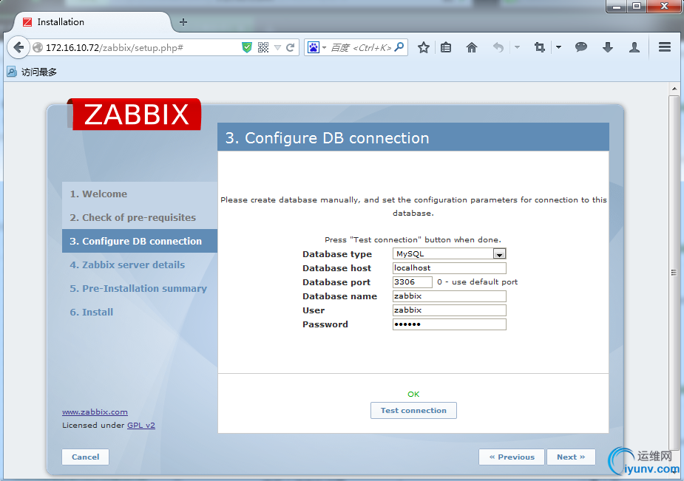
Task: Click the Previous button
Action: click(512, 457)
